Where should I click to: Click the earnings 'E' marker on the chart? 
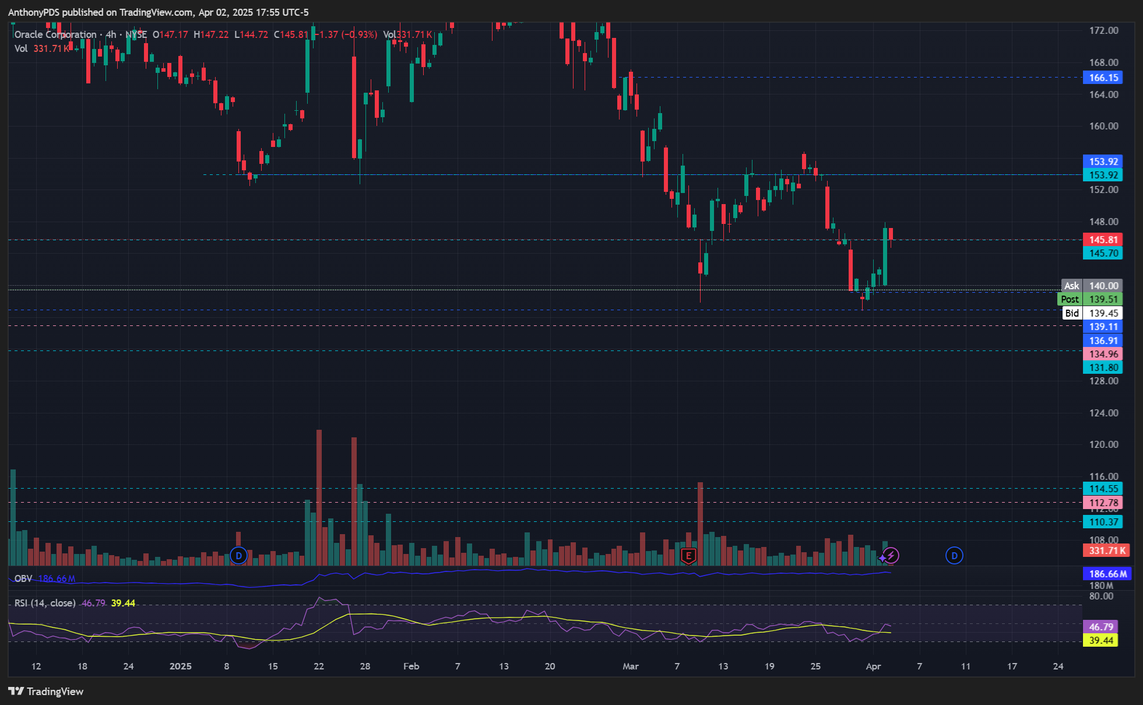(688, 556)
